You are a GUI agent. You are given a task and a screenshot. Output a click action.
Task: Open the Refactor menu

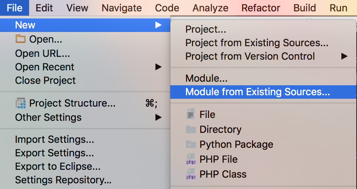261,8
